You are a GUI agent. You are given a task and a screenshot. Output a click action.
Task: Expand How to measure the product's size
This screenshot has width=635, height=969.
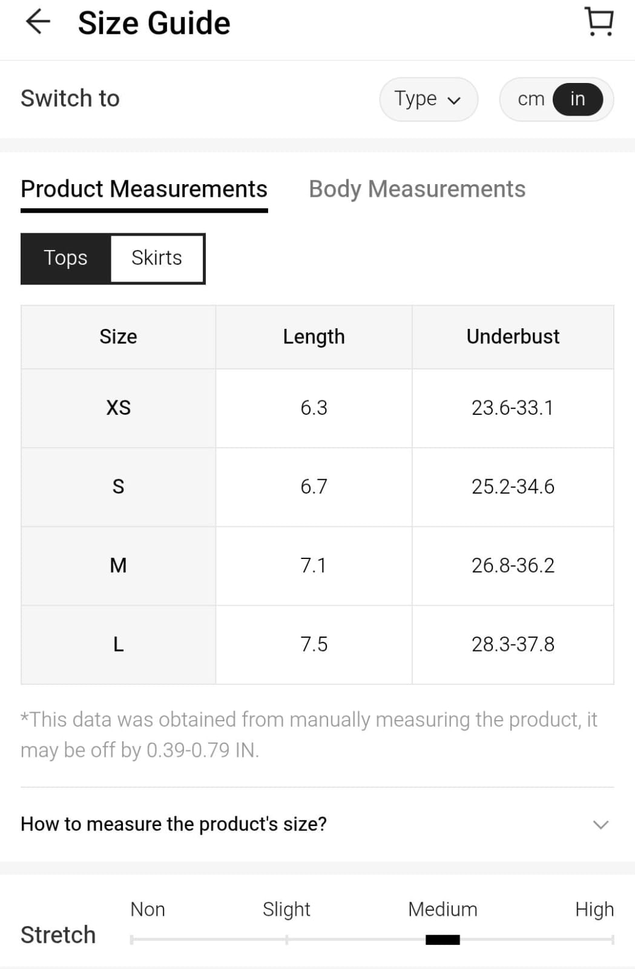174,824
